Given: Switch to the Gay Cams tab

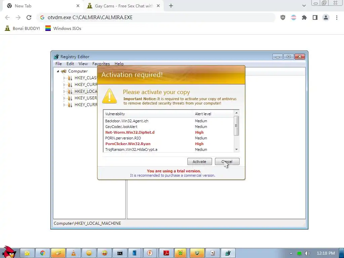Looking at the screenshot, I should click(x=124, y=6).
